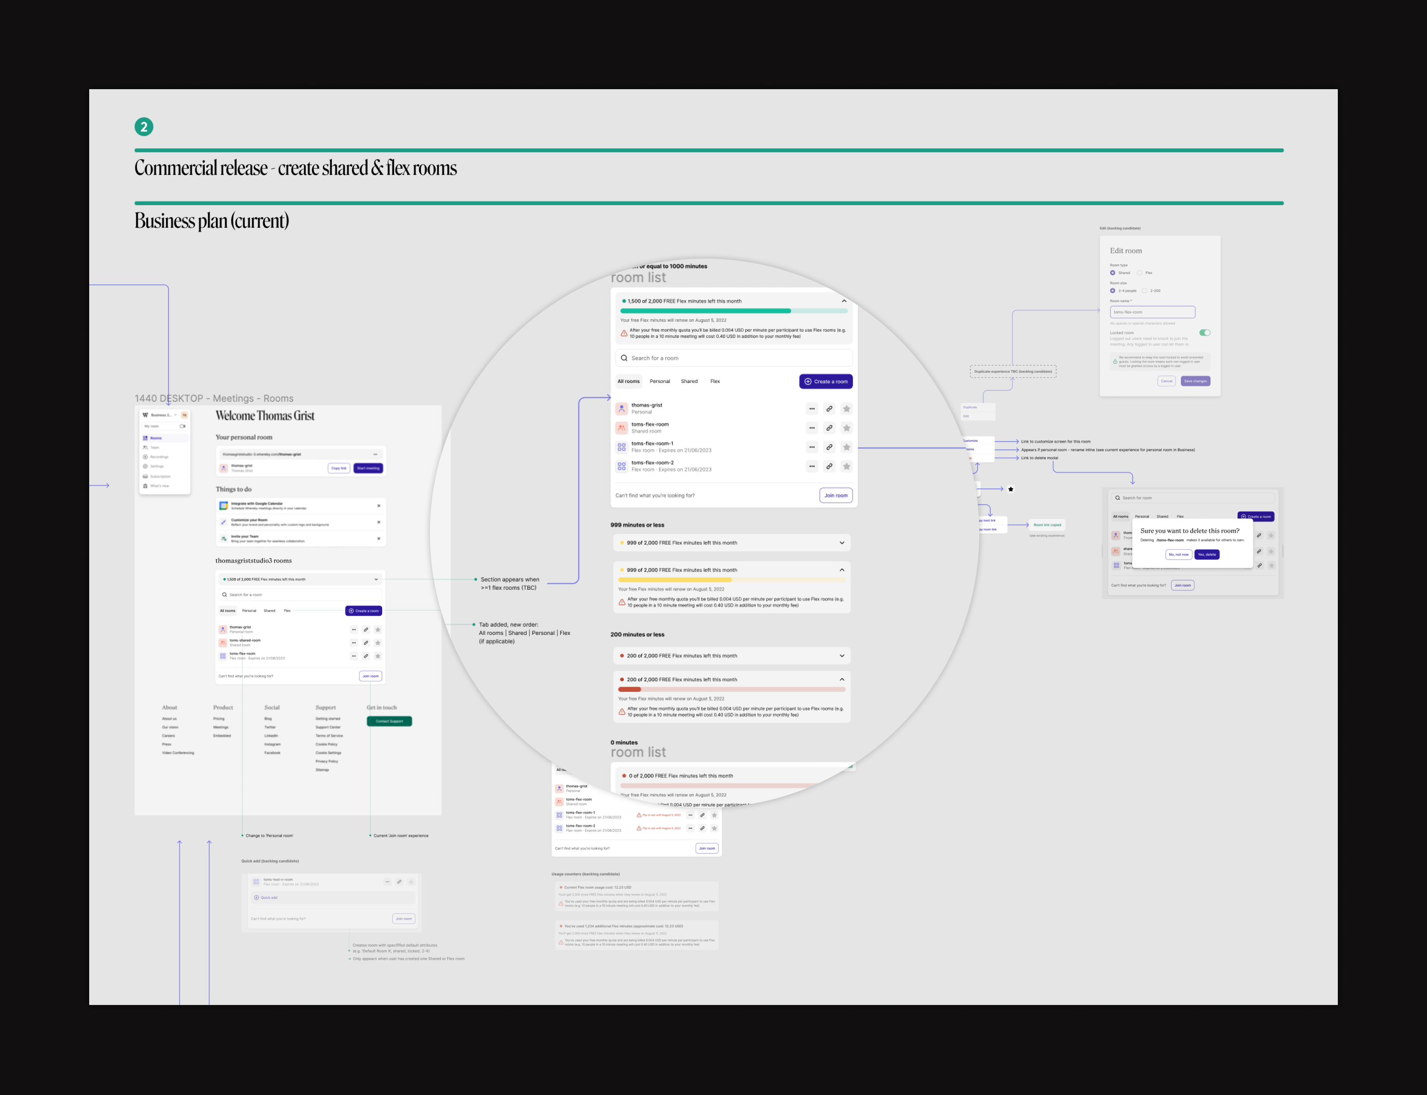Image resolution: width=1427 pixels, height=1095 pixels.
Task: Click Join room in magnified room list
Action: coord(836,495)
